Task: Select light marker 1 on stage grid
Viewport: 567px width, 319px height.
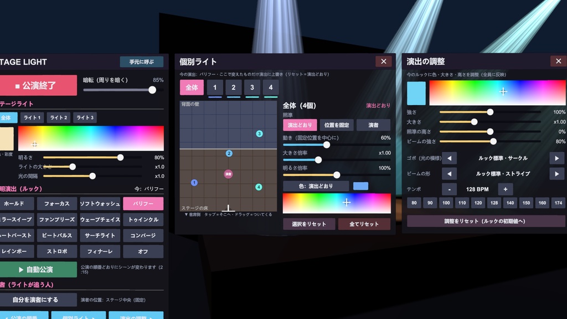Action: click(x=194, y=183)
